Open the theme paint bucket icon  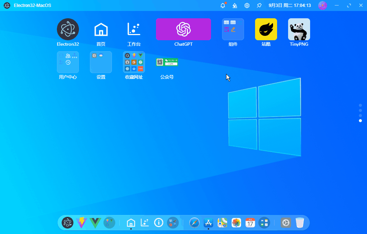point(235,5)
